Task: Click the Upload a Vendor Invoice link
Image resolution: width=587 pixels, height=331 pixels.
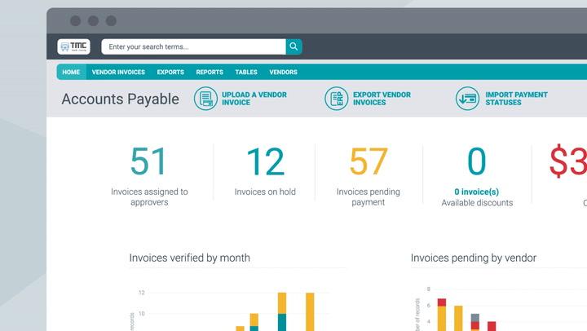Action: click(x=255, y=99)
